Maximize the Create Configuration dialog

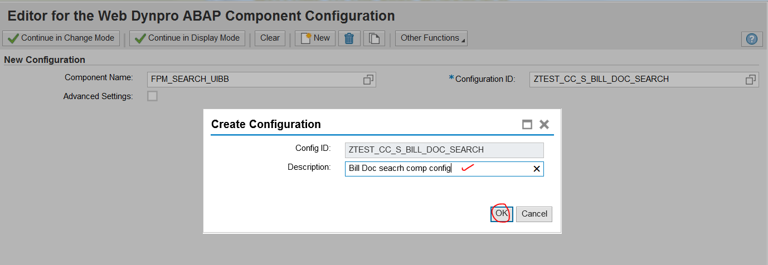coord(527,124)
